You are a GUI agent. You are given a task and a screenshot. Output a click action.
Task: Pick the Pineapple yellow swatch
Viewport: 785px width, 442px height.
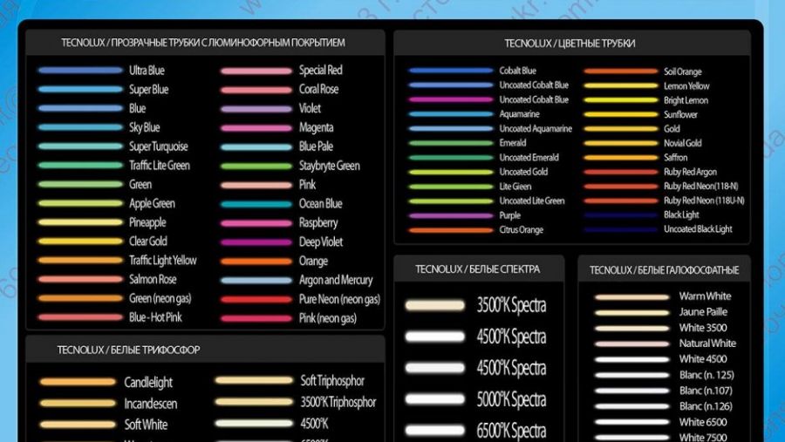[x=80, y=223]
